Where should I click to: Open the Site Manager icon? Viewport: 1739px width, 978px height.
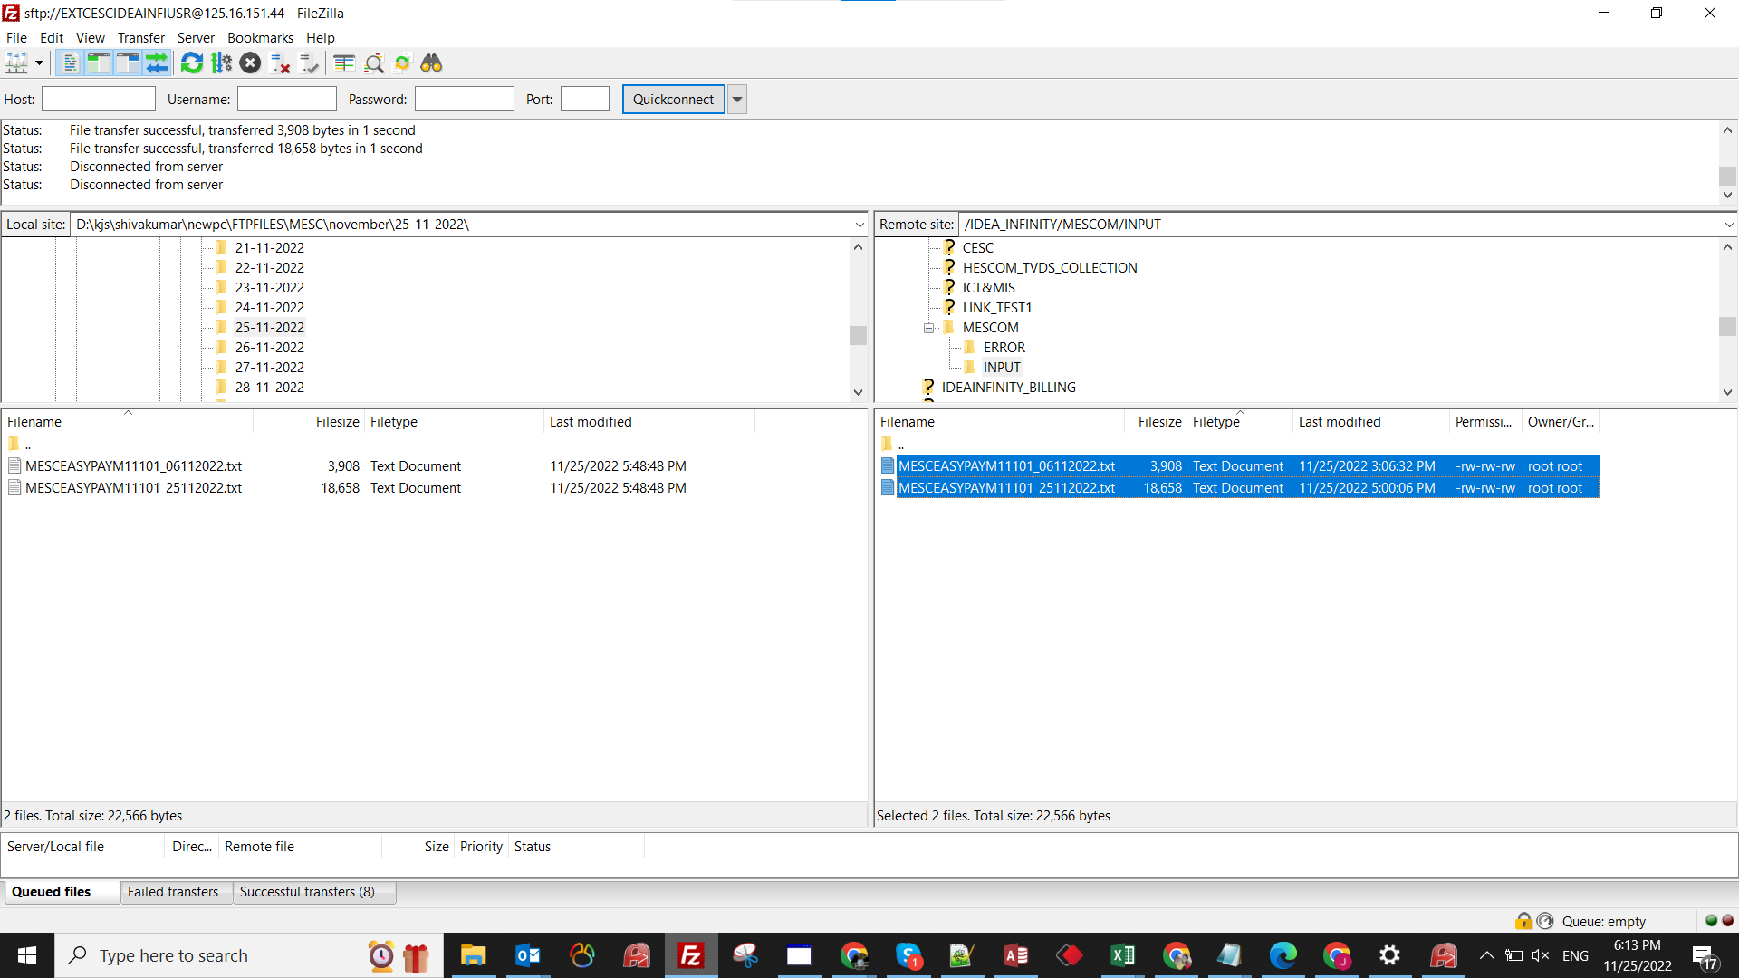click(17, 63)
